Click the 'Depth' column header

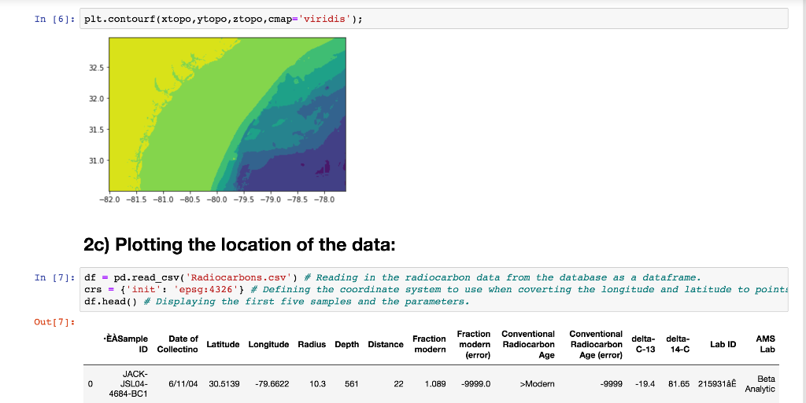[347, 345]
